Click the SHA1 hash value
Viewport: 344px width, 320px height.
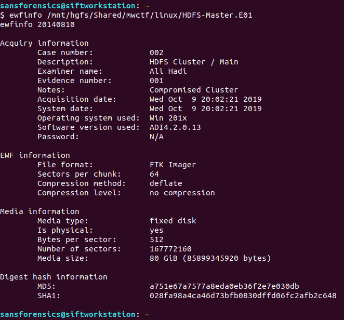pos(243,296)
